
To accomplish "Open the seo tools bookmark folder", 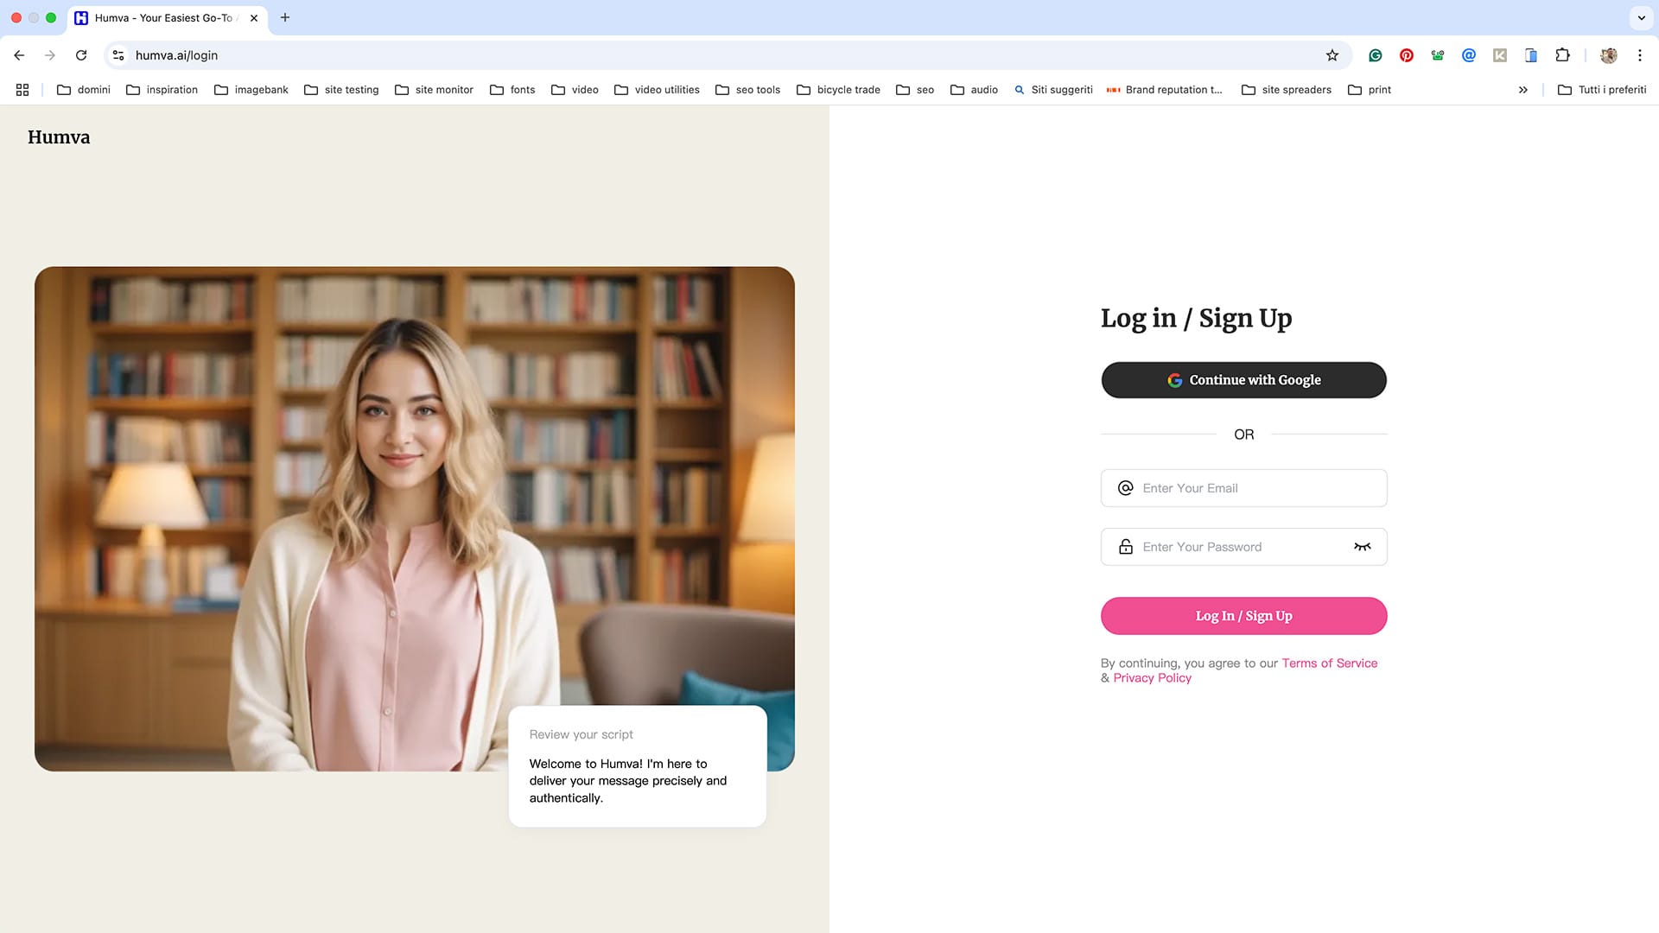I will point(748,90).
